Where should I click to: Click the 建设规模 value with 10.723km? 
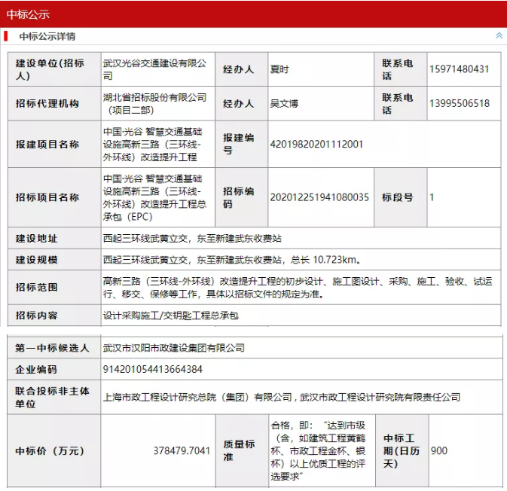point(232,260)
